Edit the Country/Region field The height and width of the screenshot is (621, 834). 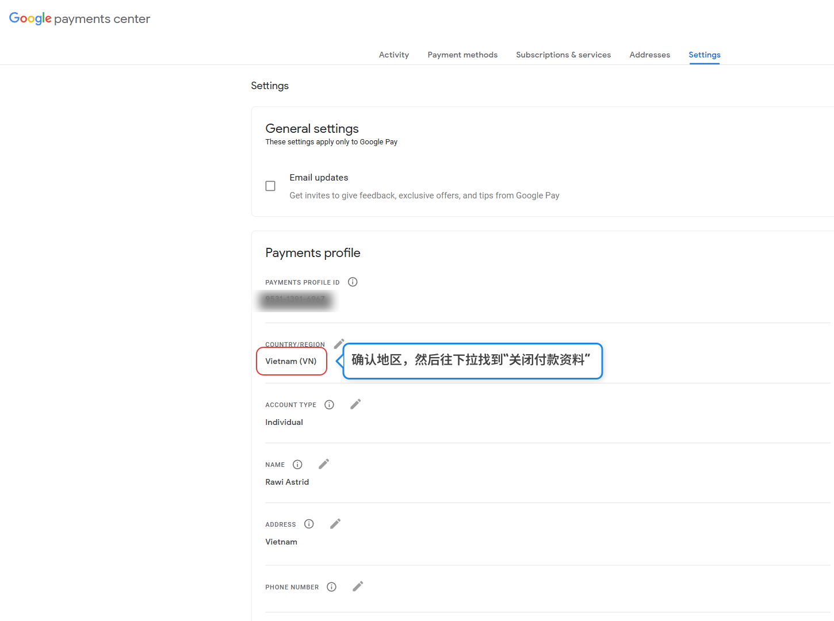click(339, 343)
